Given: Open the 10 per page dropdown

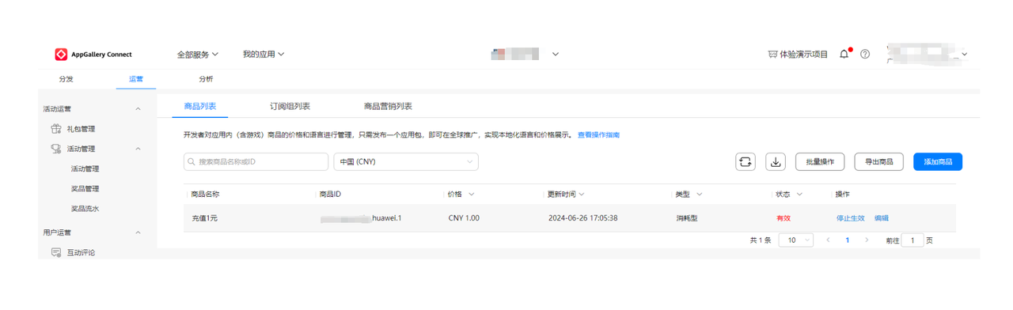Looking at the screenshot, I should tap(796, 240).
